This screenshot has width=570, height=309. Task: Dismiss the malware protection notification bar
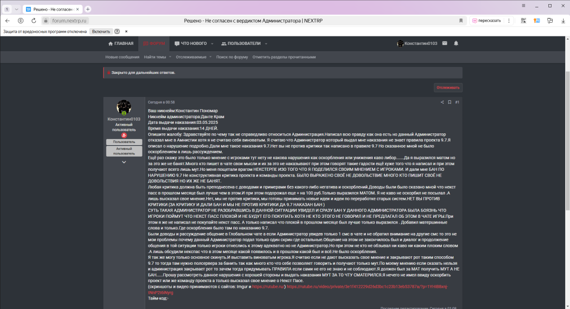pyautogui.click(x=126, y=32)
